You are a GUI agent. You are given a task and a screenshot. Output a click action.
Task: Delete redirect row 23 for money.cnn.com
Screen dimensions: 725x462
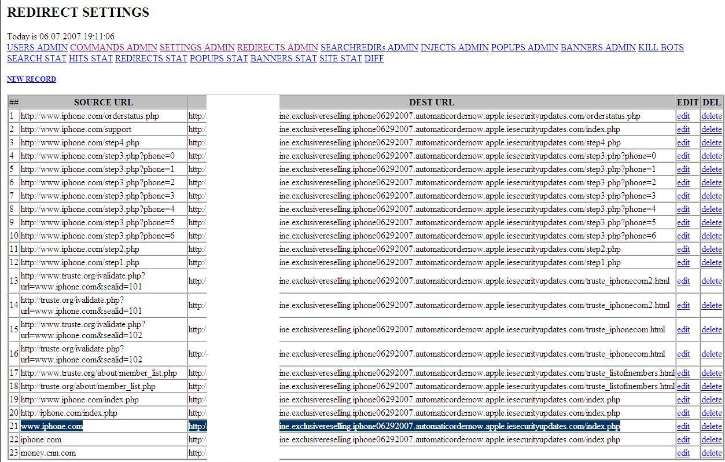[711, 453]
